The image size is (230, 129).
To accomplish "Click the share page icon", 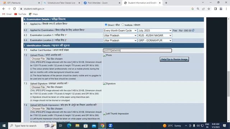I will [203, 9].
